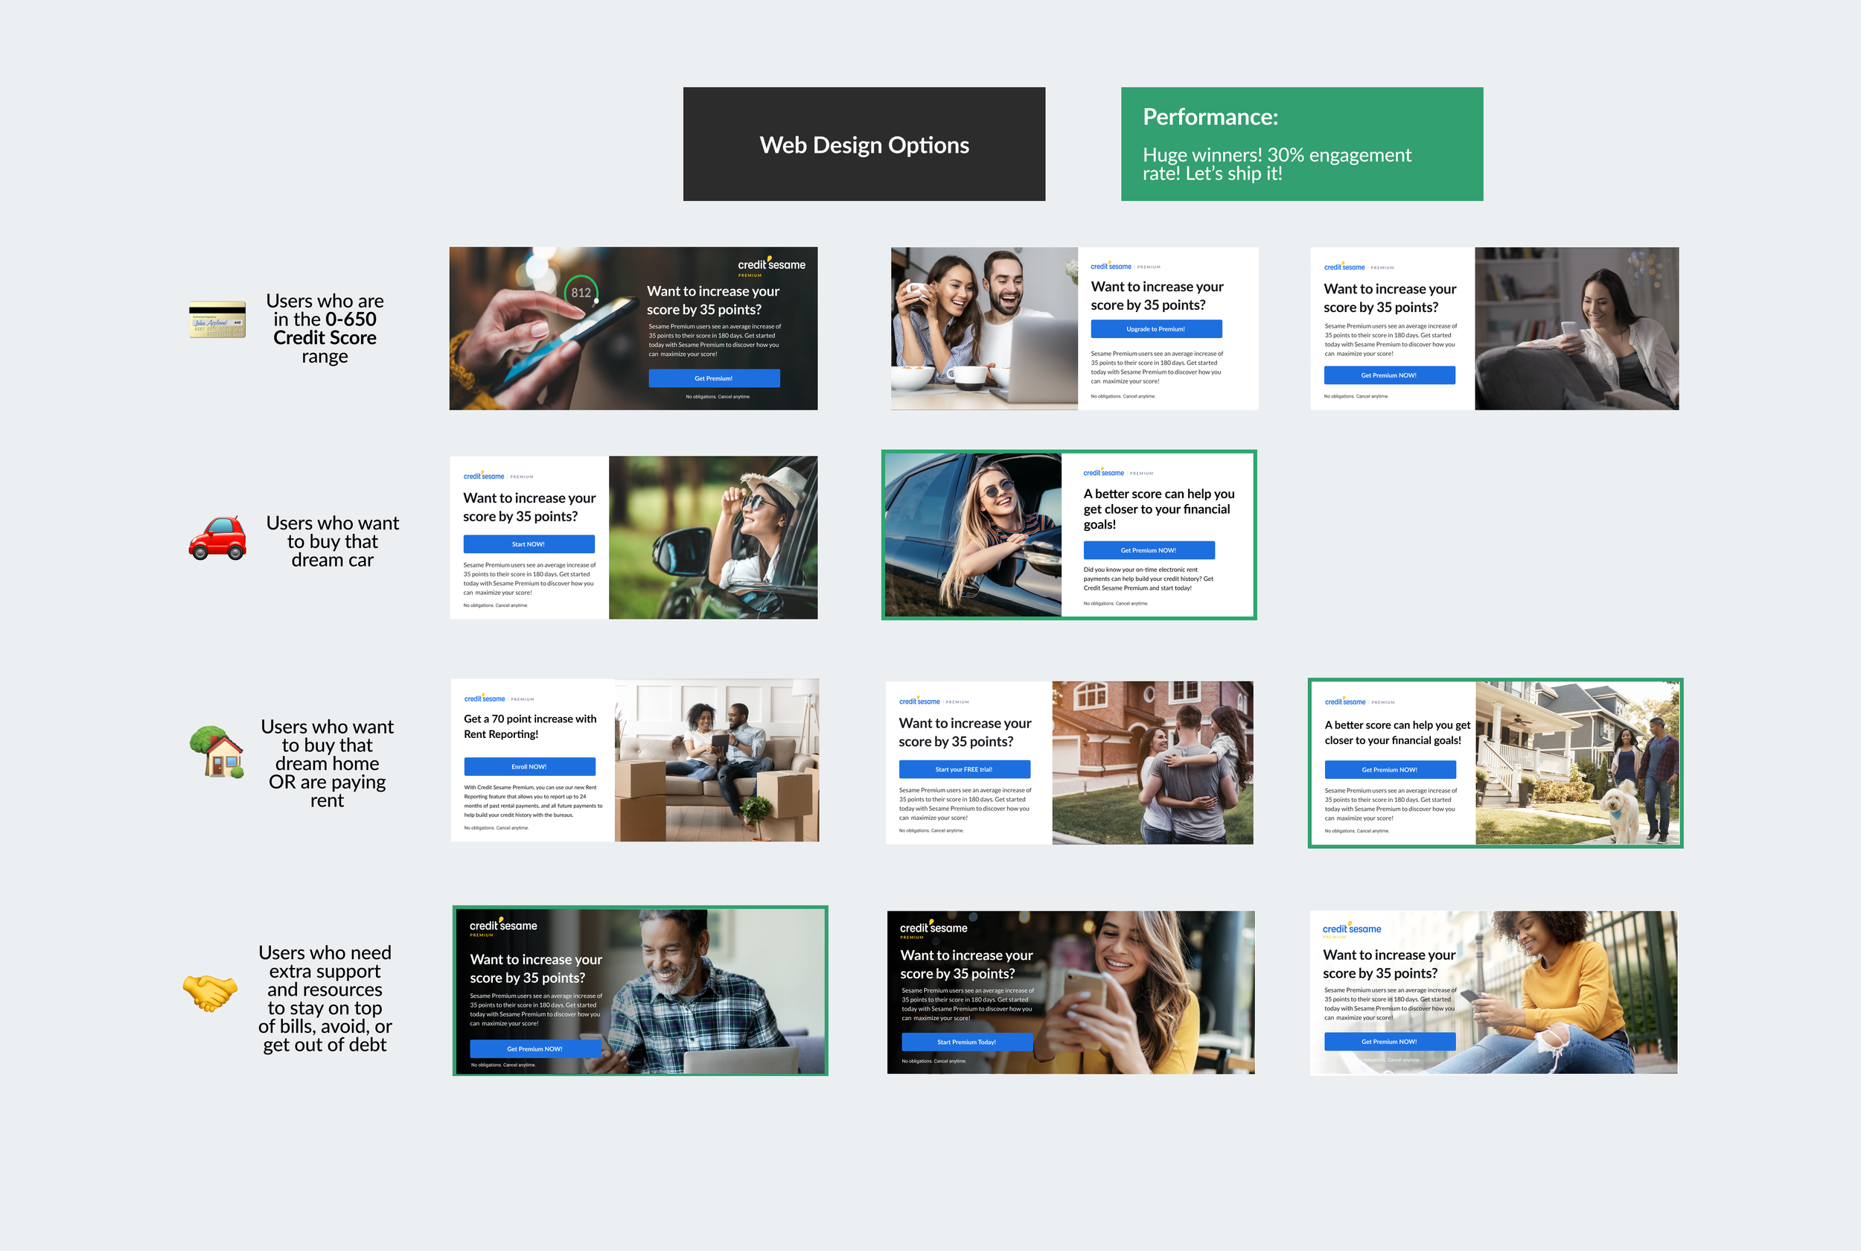Select green-outlined banner with couple walking dog
The width and height of the screenshot is (1861, 1251).
tap(1495, 763)
